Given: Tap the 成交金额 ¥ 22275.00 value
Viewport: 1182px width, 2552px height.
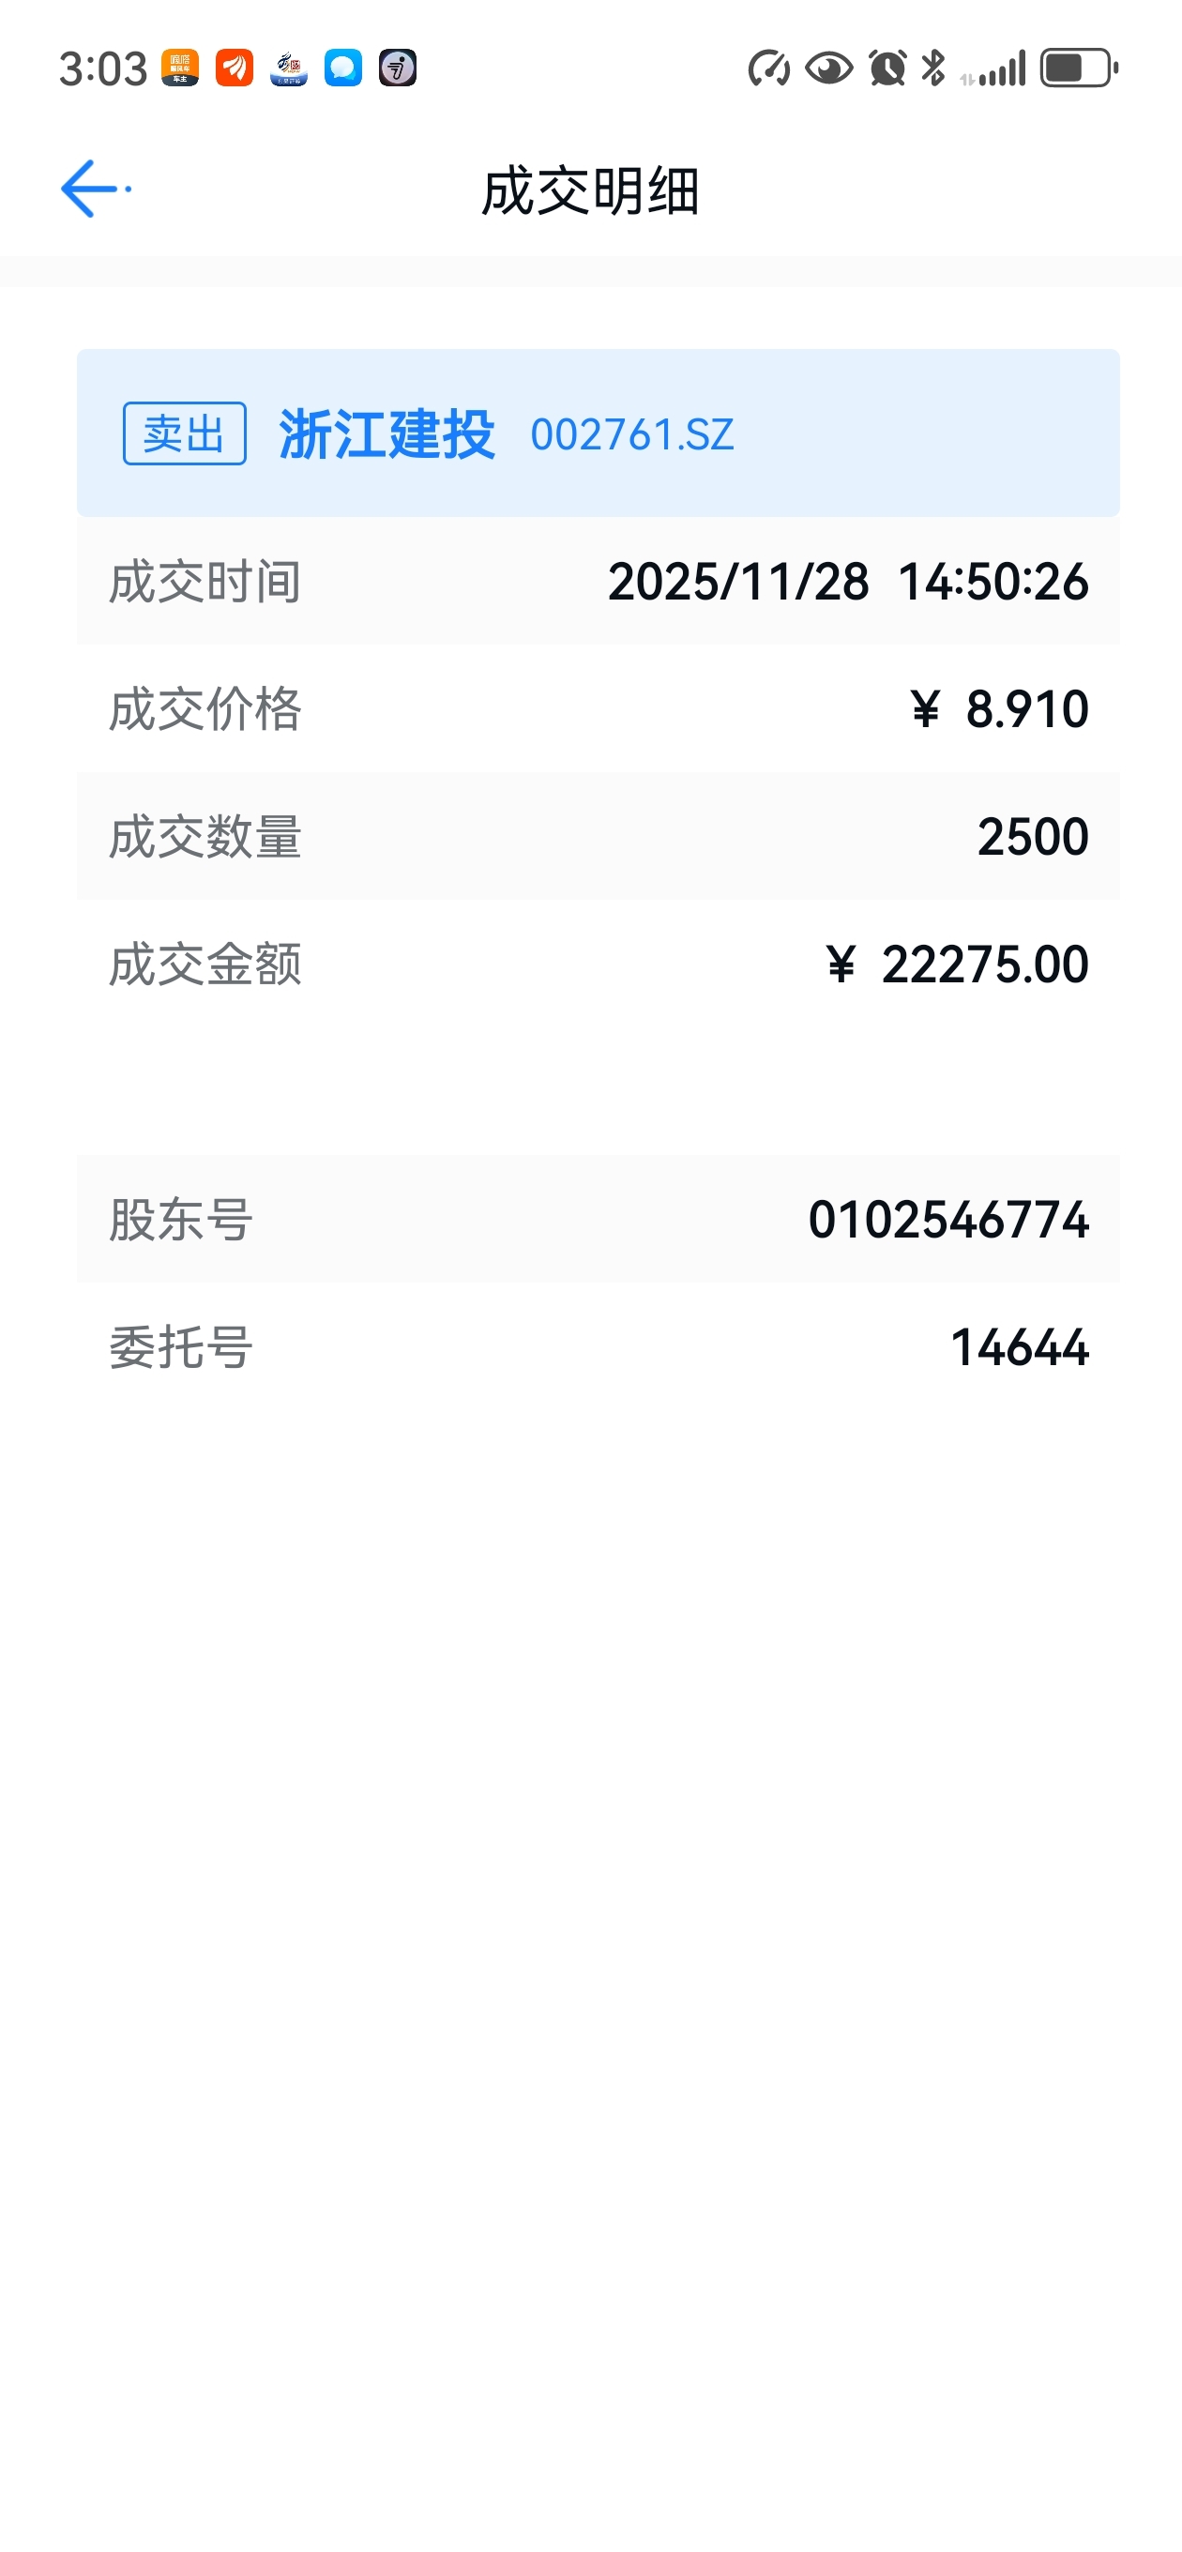Looking at the screenshot, I should click(x=957, y=965).
